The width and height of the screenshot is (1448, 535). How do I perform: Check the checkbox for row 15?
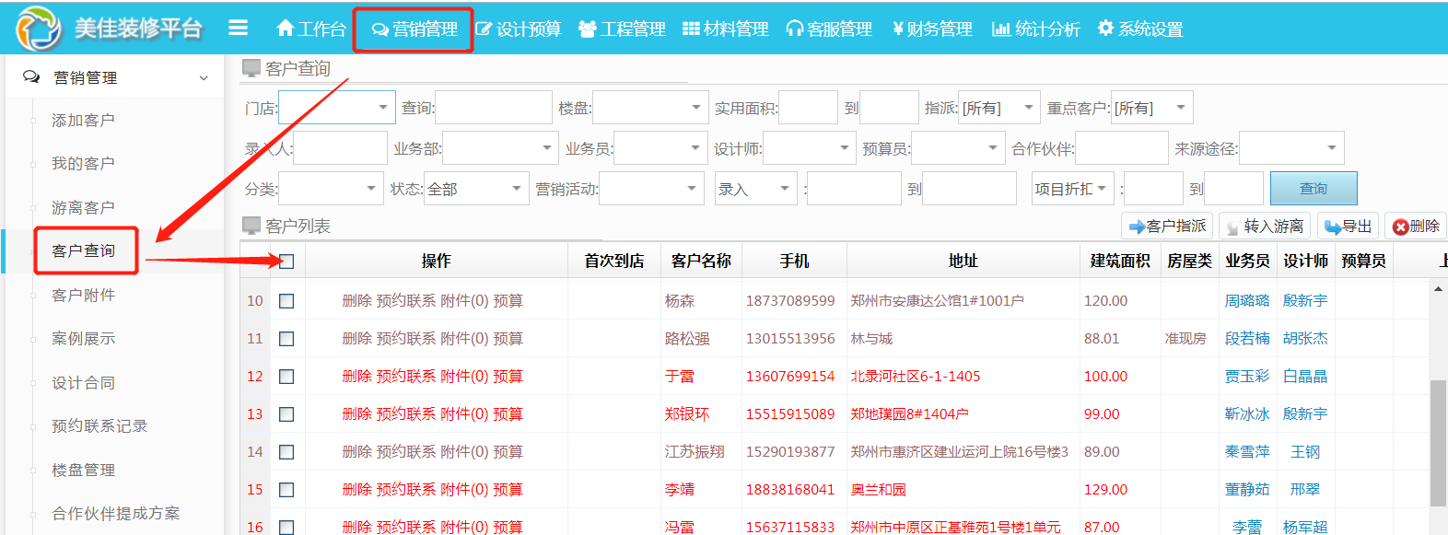pyautogui.click(x=286, y=490)
